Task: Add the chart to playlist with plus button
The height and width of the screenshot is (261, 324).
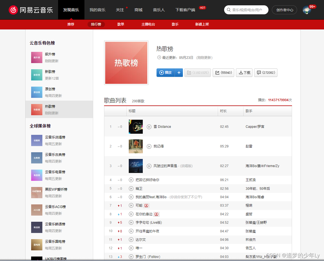Action: coord(179,73)
